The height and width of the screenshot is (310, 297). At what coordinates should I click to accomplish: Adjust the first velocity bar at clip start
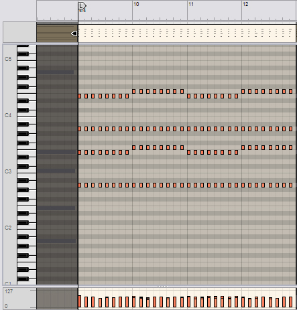click(x=80, y=301)
